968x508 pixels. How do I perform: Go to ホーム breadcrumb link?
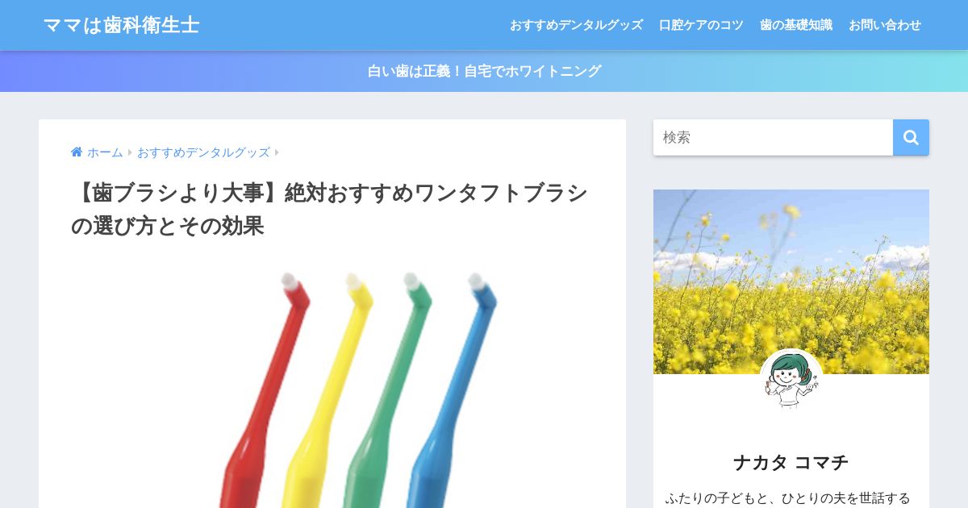(x=105, y=152)
